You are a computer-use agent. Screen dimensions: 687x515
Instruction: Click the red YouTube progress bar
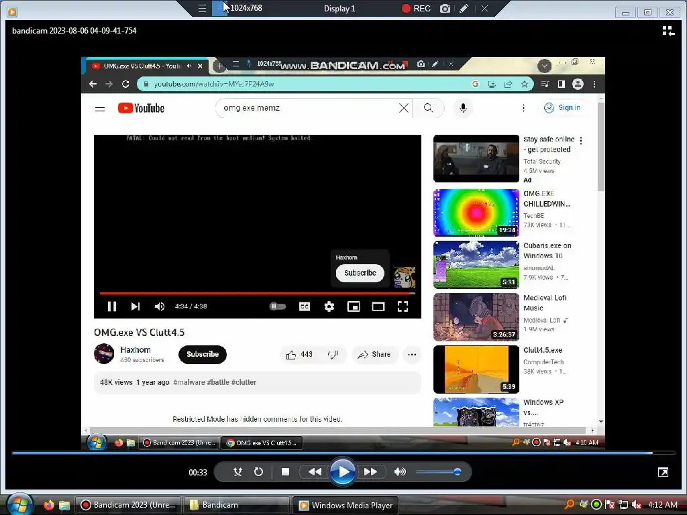[258, 293]
